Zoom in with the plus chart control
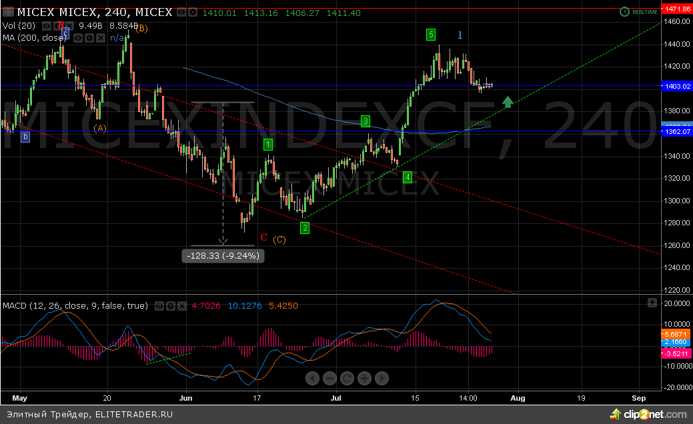This screenshot has height=424, width=693. 364,379
